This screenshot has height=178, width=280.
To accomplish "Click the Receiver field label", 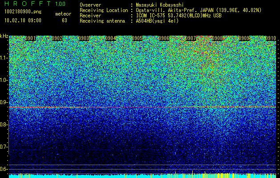I will click(x=90, y=16).
